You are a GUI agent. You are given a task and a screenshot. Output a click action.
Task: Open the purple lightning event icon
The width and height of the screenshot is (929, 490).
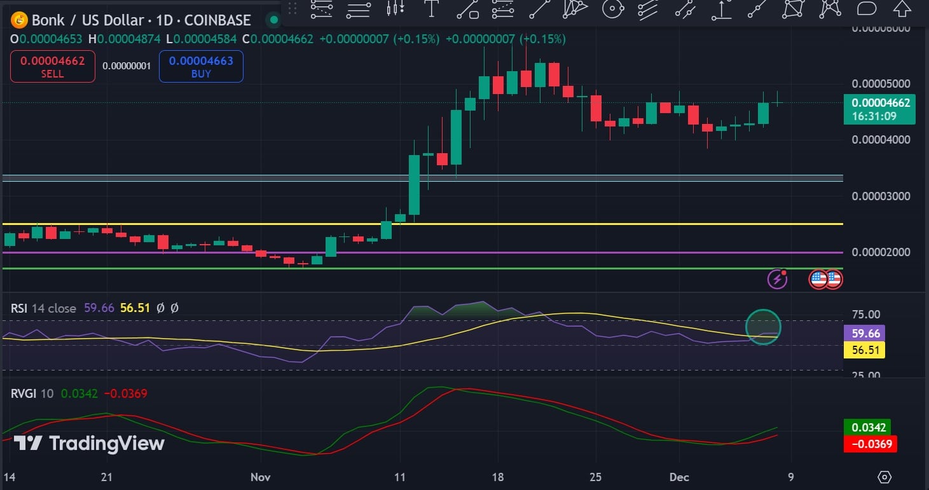click(777, 278)
